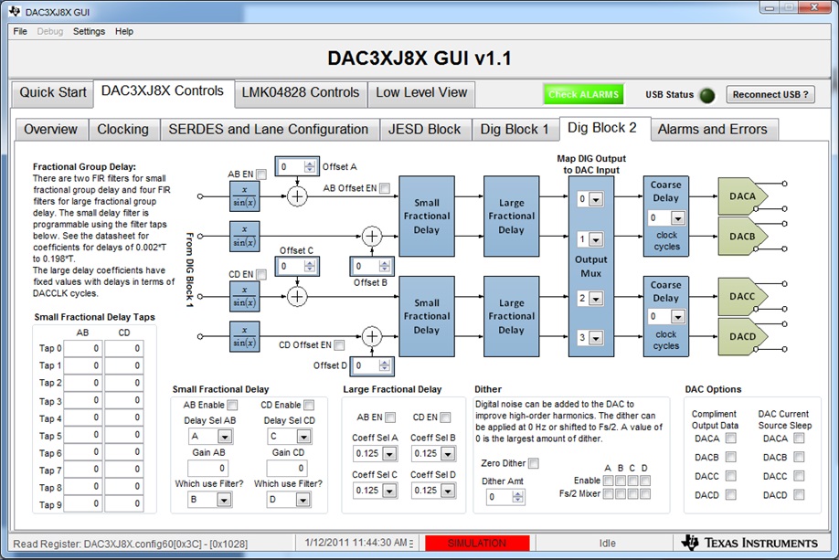Open SERDES and Lane Configuration tab
Image resolution: width=839 pixels, height=560 pixels.
(x=269, y=130)
